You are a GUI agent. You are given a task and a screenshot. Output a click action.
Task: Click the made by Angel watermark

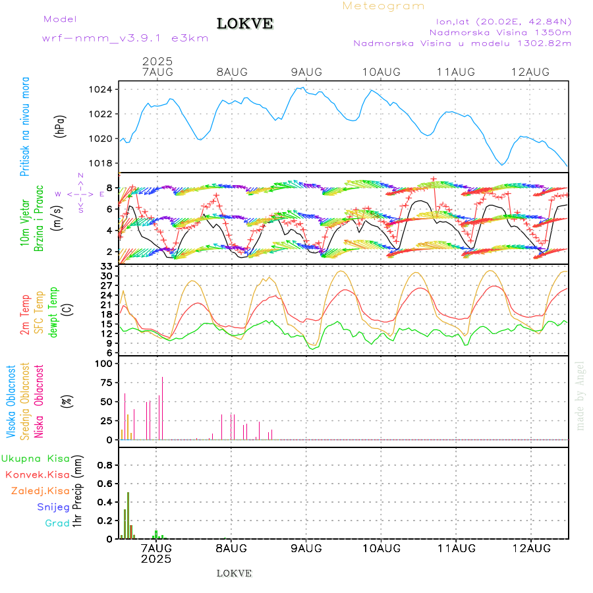(x=580, y=395)
